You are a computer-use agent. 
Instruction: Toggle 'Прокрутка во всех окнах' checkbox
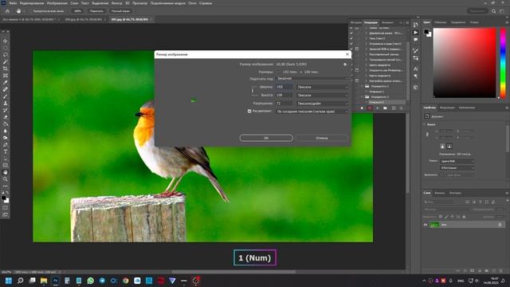tap(30, 11)
